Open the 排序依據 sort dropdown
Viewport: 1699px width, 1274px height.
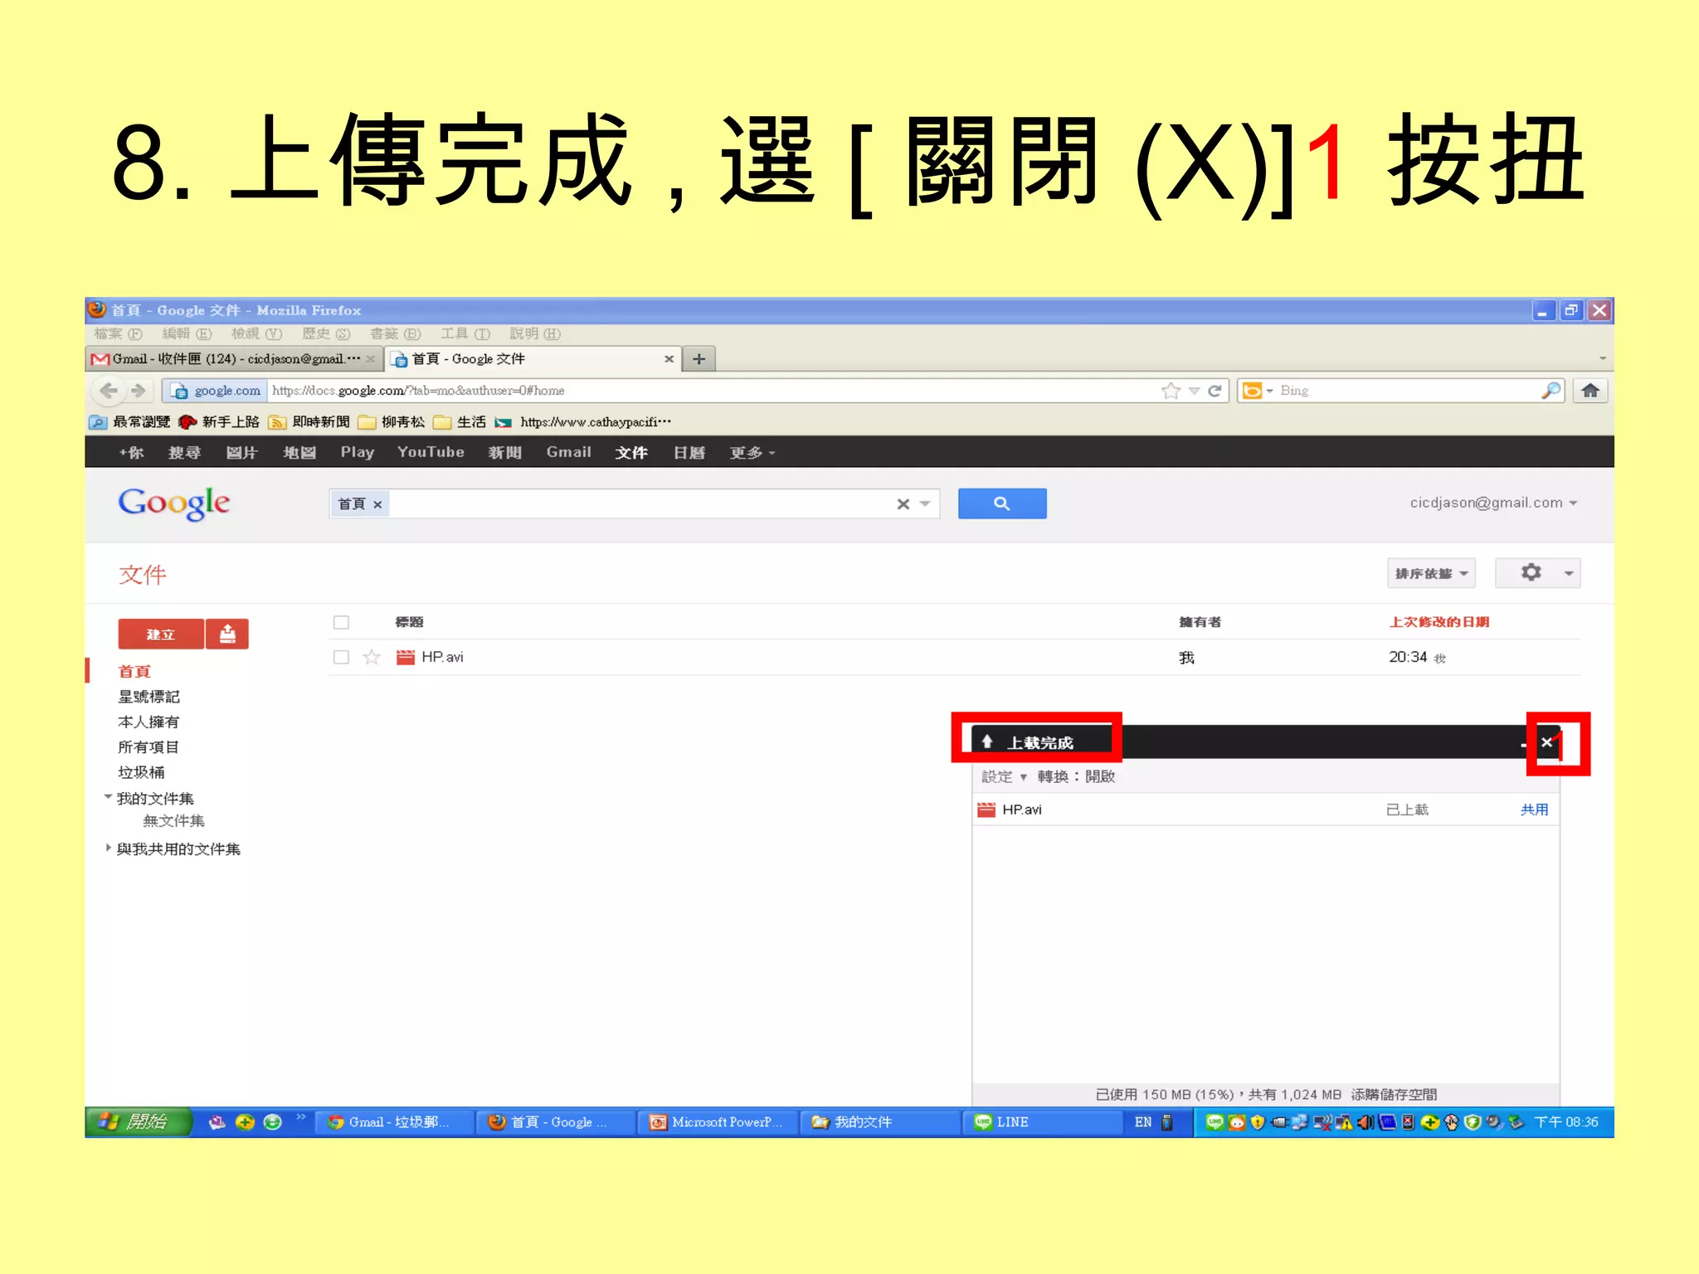1431,573
